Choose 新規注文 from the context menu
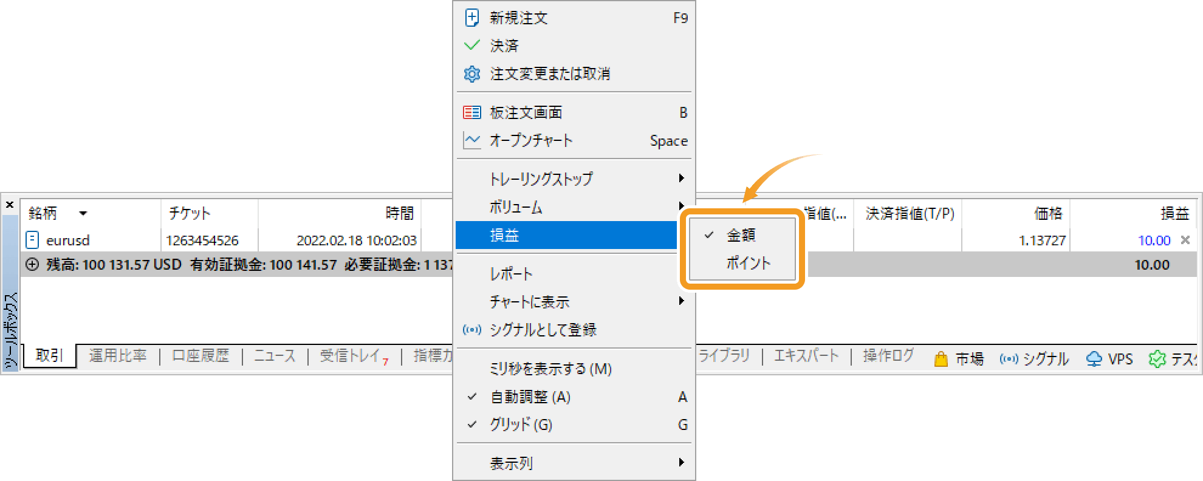The height and width of the screenshot is (481, 1203). (x=574, y=18)
